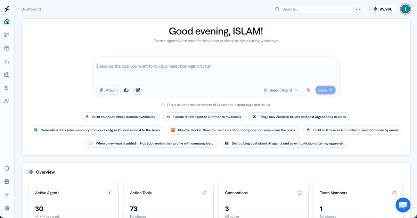Image resolution: width=417 pixels, height=218 pixels.
Task: Open the user avatar profile menu
Action: [405, 9]
